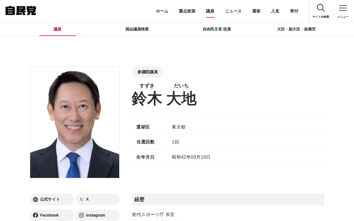Open ニュース navigation item

pyautogui.click(x=233, y=11)
